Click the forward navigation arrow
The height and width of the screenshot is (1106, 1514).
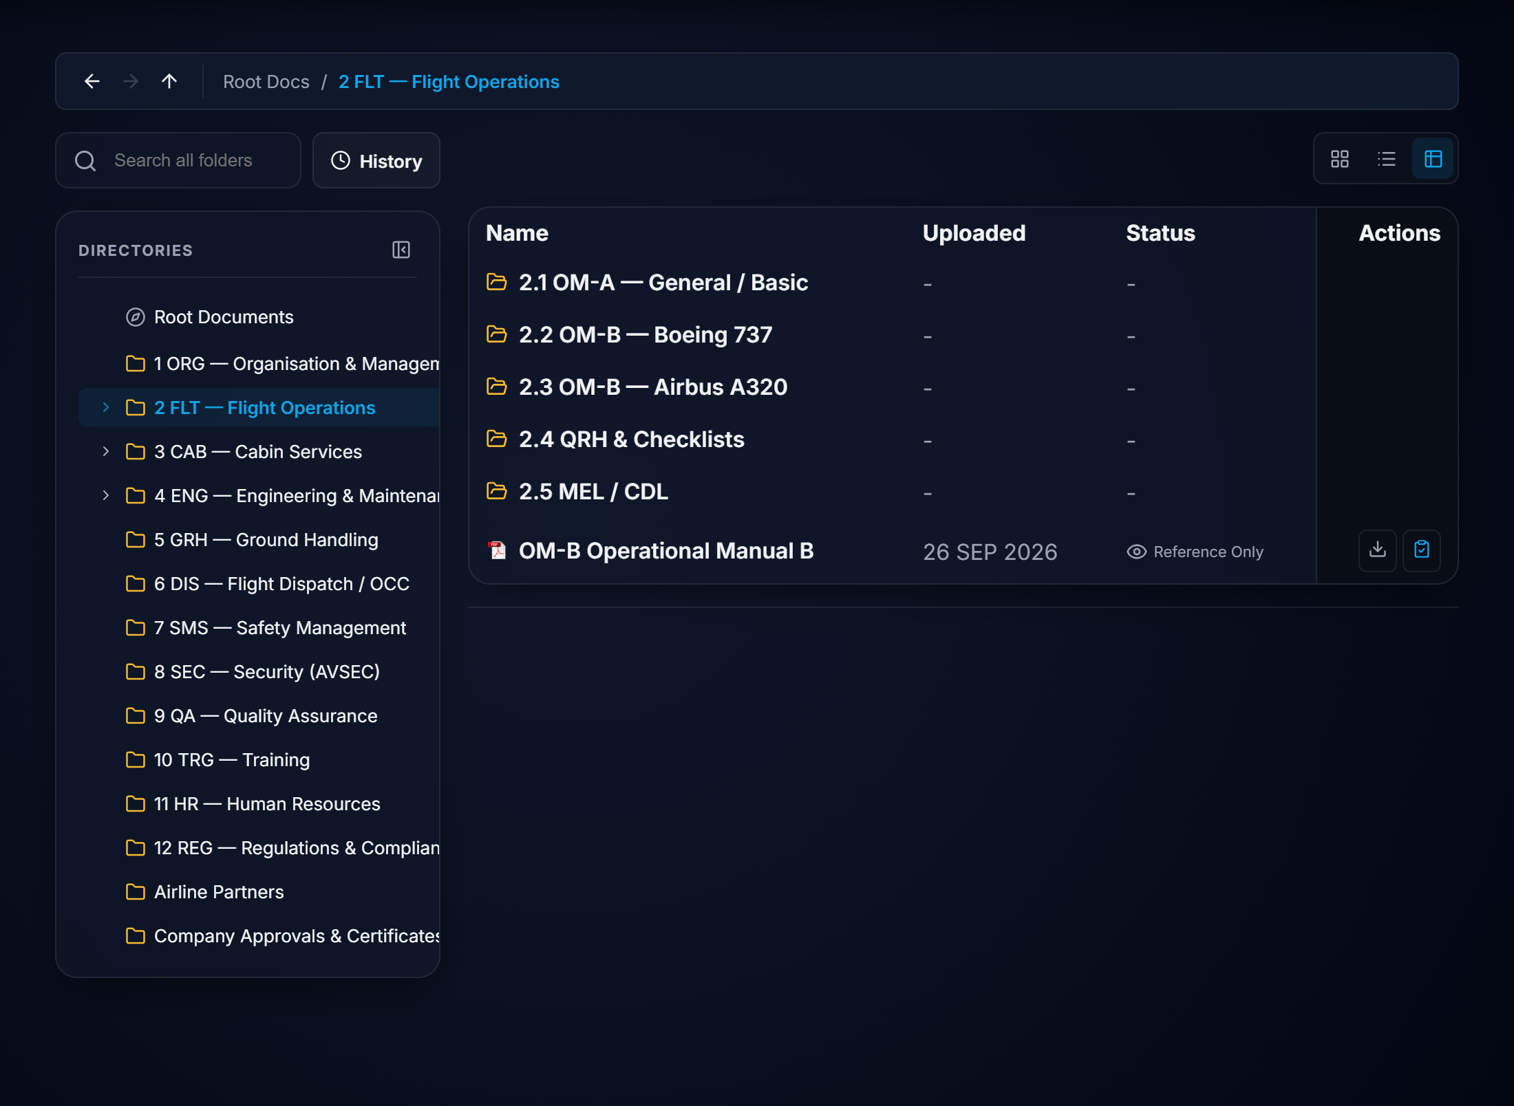(x=131, y=81)
